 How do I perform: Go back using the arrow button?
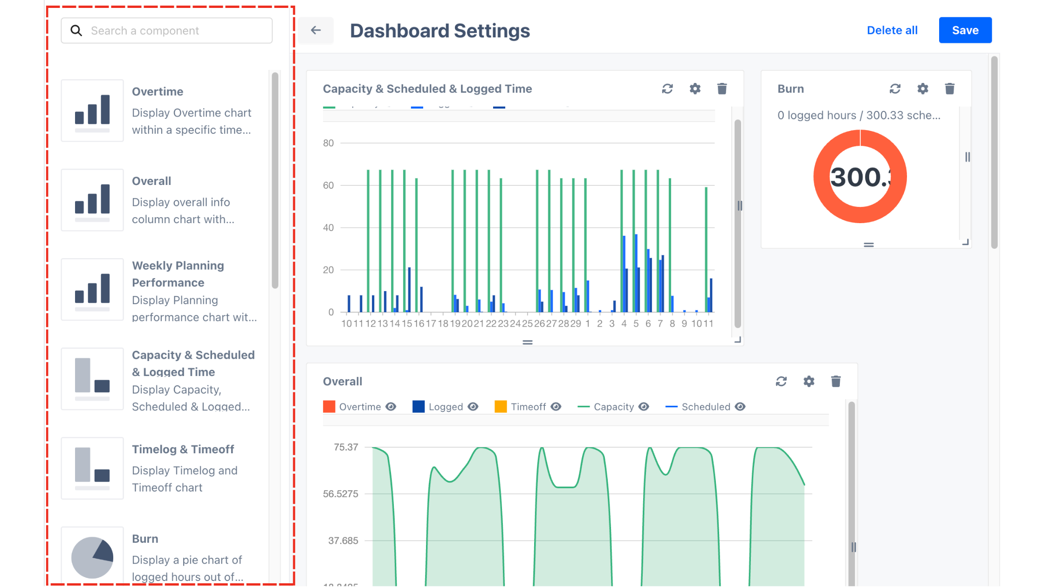pyautogui.click(x=316, y=30)
